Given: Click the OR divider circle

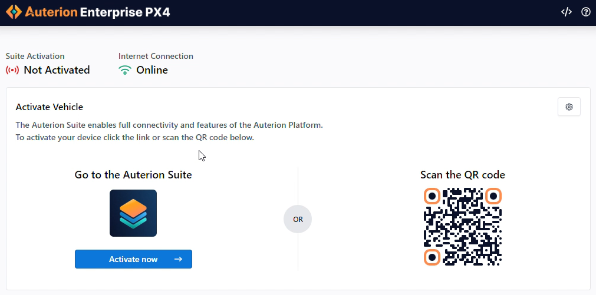Looking at the screenshot, I should tap(298, 219).
